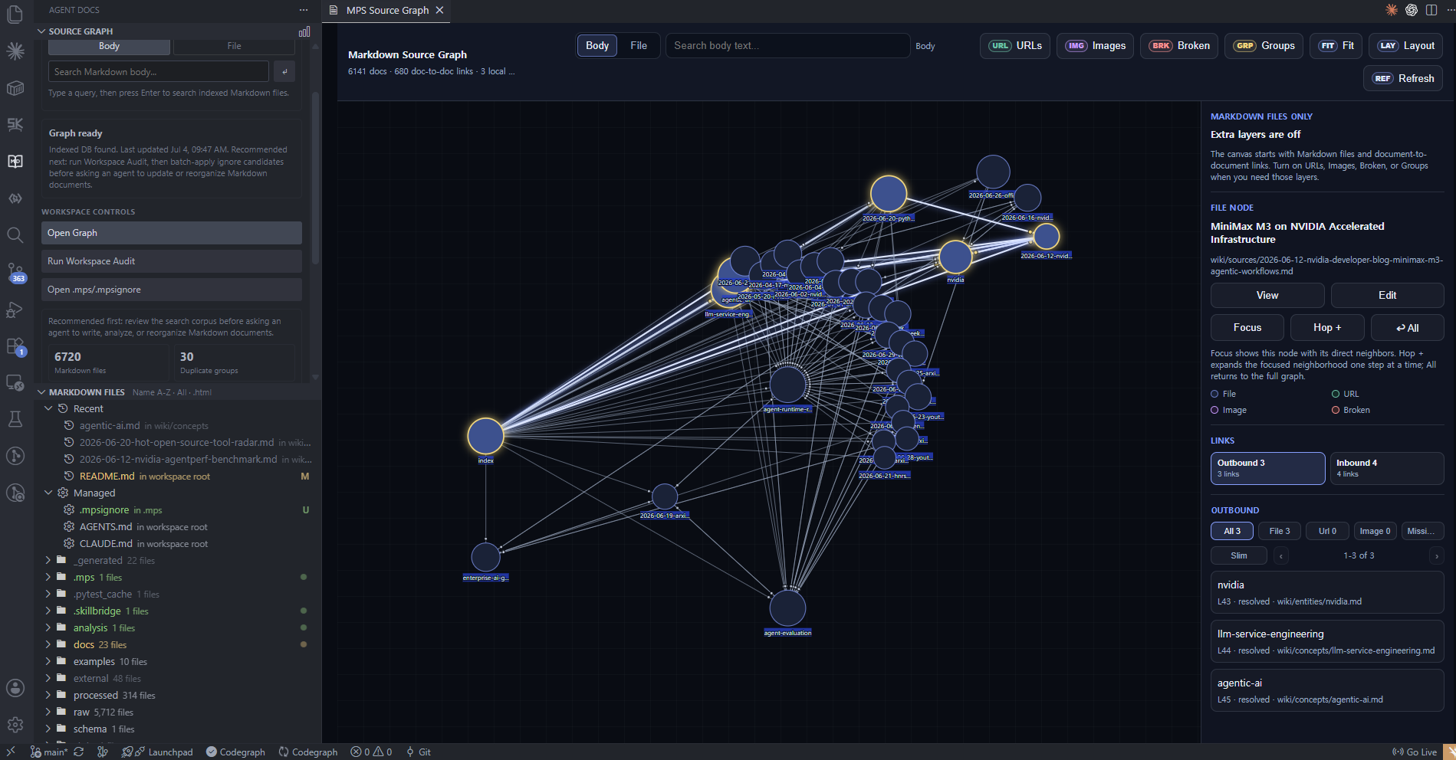Collapse the Recent group
The width and height of the screenshot is (1456, 760).
[x=48, y=409]
